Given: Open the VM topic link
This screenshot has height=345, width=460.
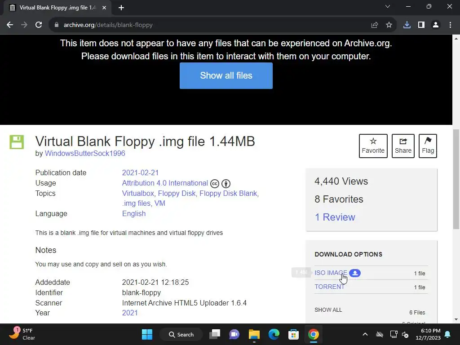Looking at the screenshot, I should [160, 203].
